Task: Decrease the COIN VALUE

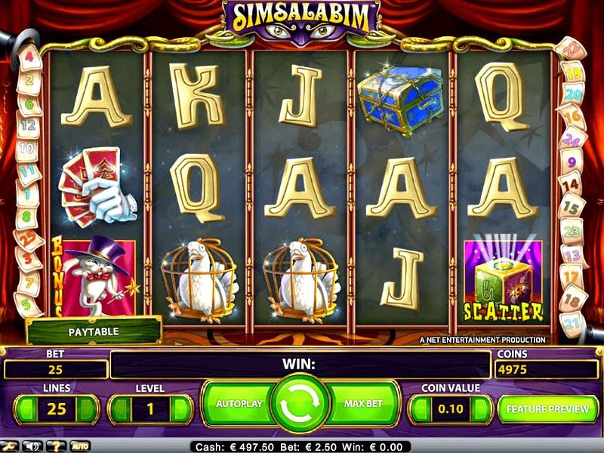Action: [421, 409]
